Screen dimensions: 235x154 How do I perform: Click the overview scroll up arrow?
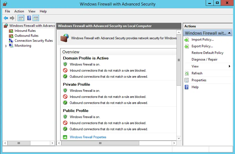tap(179, 32)
